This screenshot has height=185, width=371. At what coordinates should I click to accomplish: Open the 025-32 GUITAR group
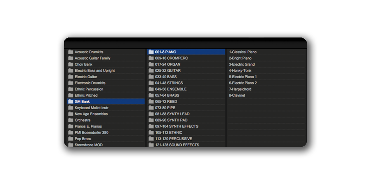167,70
